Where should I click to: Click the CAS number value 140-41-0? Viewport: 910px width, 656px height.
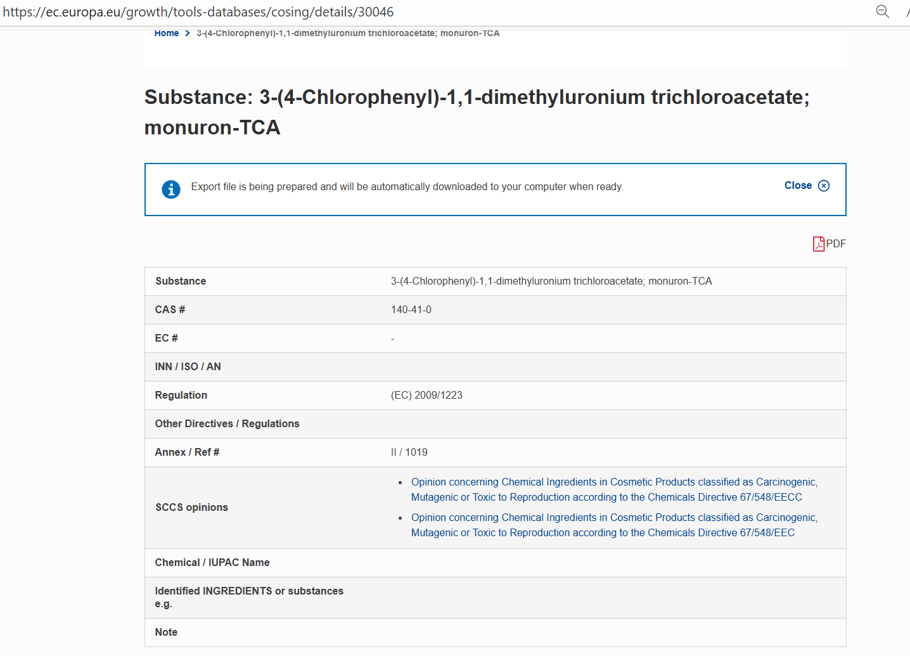tap(411, 310)
